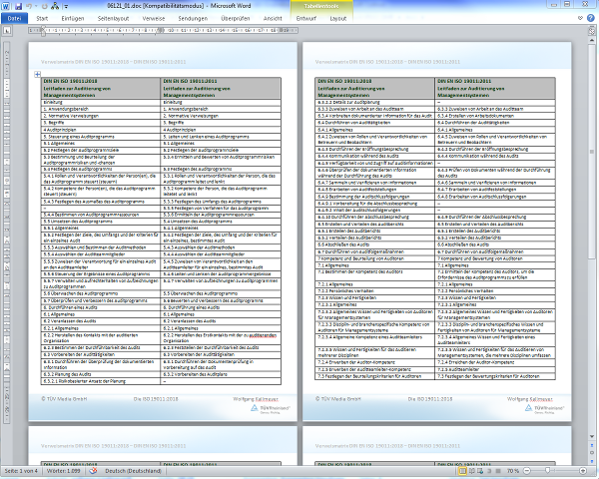This screenshot has width=599, height=479.
Task: Click the zoom slider handle
Action: [x=549, y=470]
